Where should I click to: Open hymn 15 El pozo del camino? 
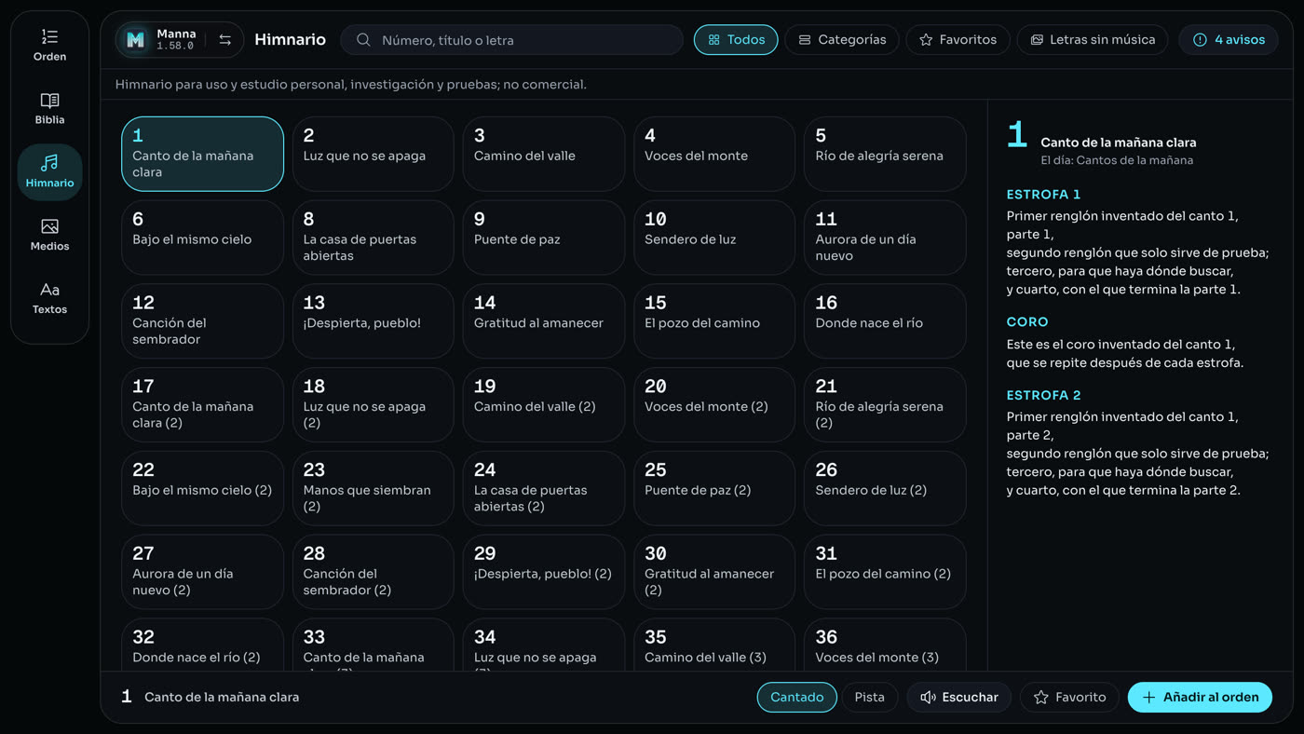point(714,321)
